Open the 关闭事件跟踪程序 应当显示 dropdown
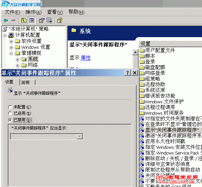The height and width of the screenshot is (187, 202). point(80,136)
